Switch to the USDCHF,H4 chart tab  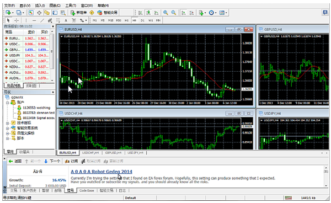click(x=90, y=153)
